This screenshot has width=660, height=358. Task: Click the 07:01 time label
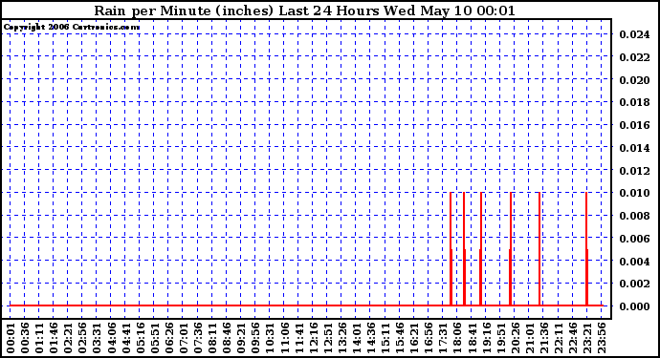pos(183,338)
